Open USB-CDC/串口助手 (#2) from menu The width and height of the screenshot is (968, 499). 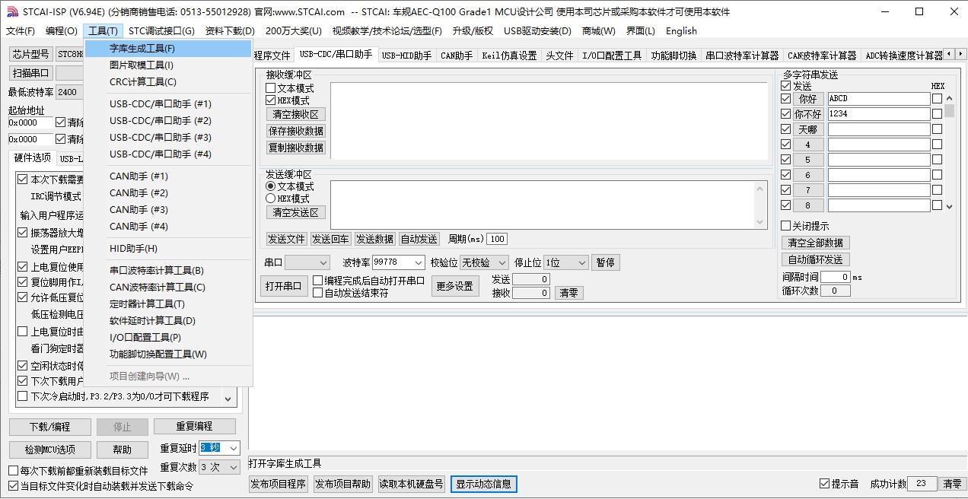(x=168, y=121)
